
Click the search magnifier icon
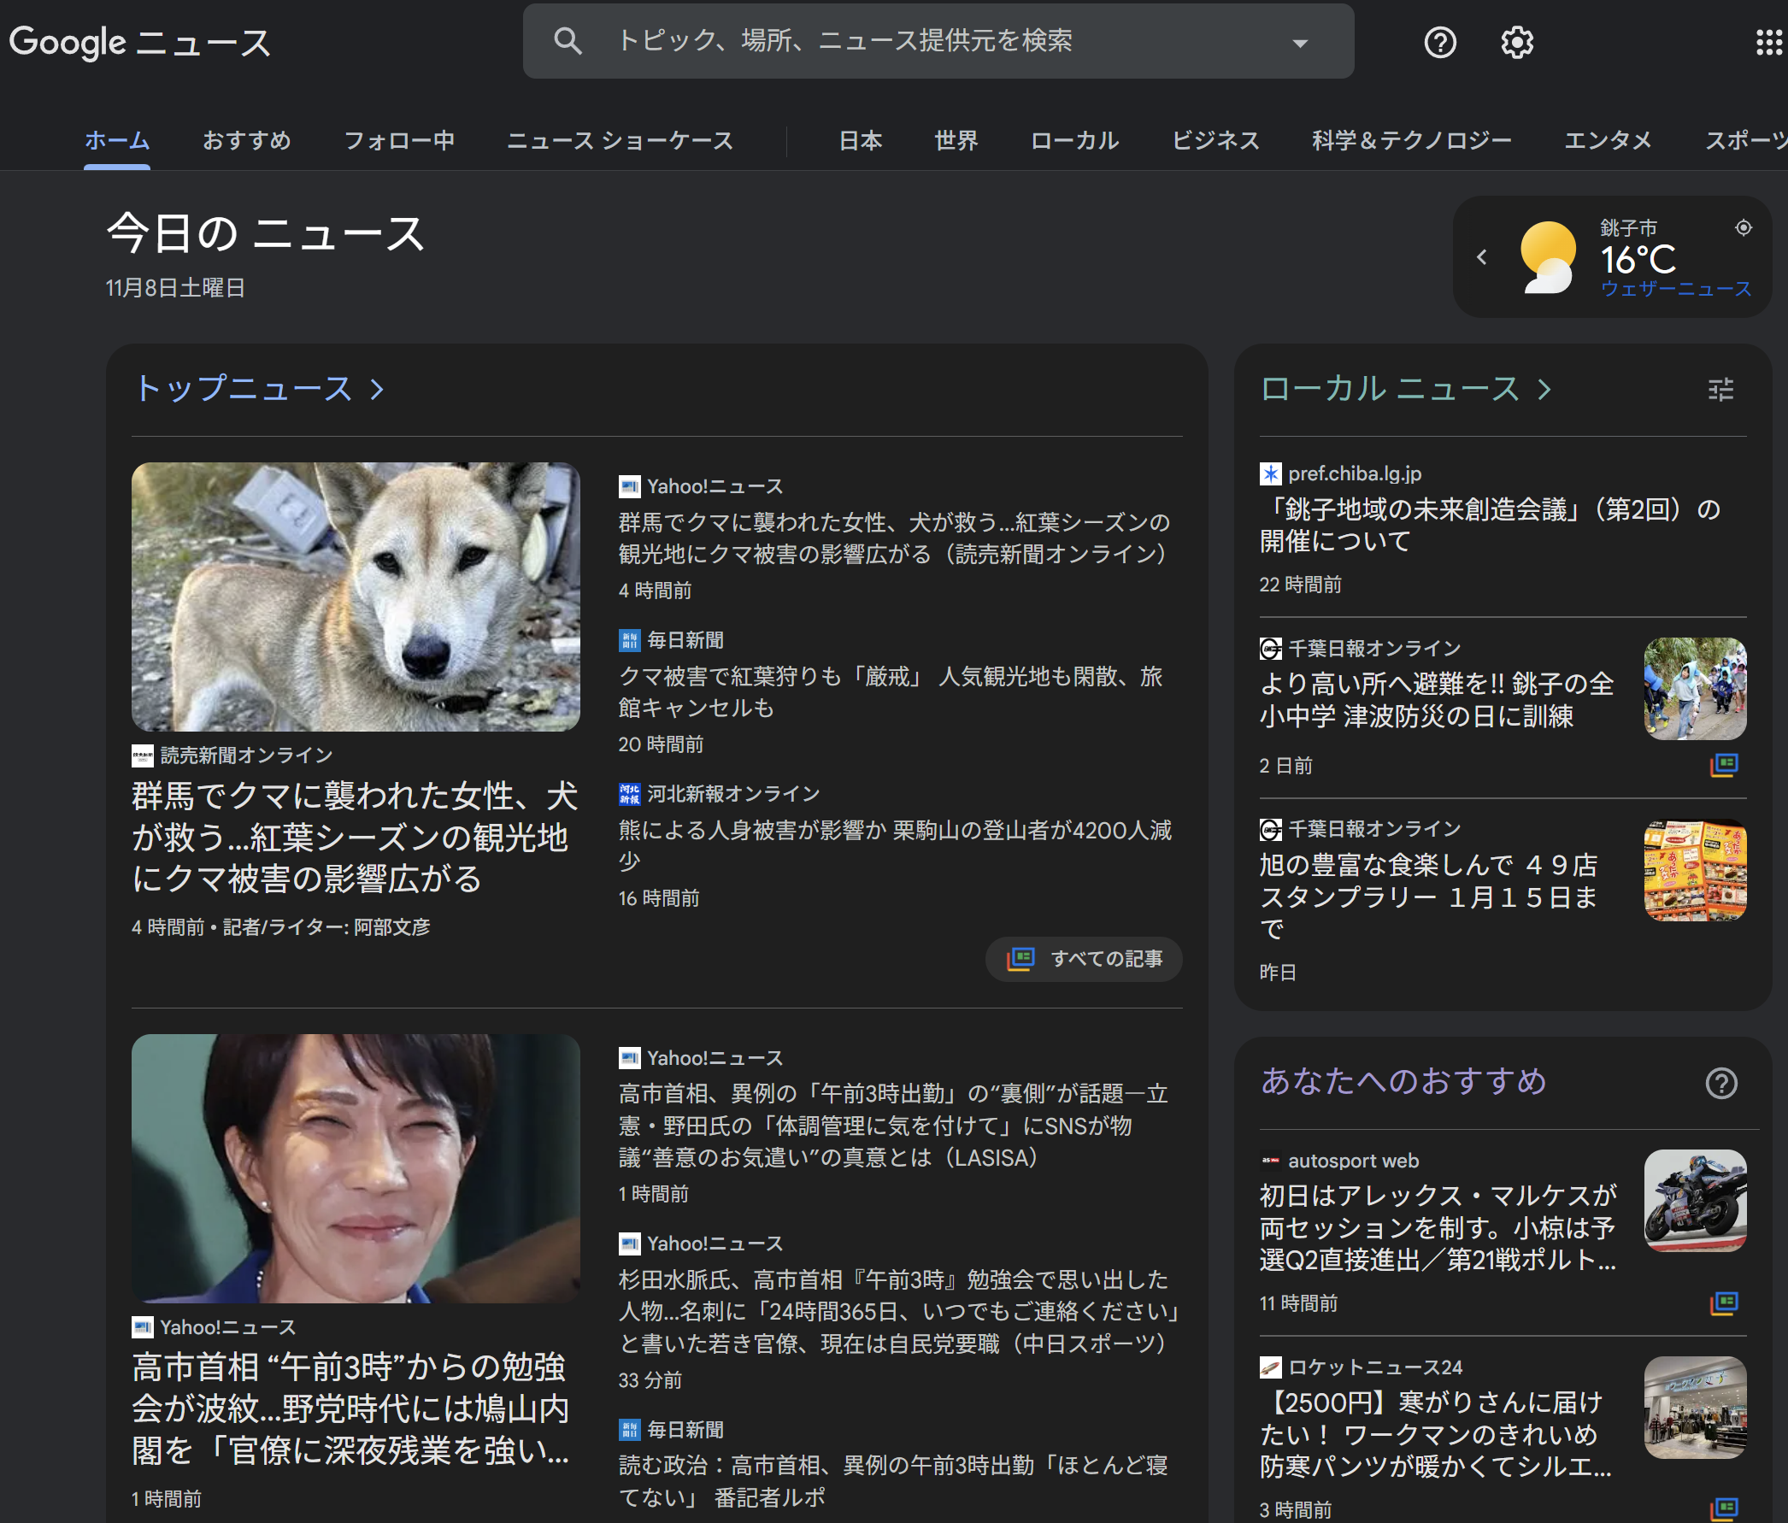tap(567, 40)
